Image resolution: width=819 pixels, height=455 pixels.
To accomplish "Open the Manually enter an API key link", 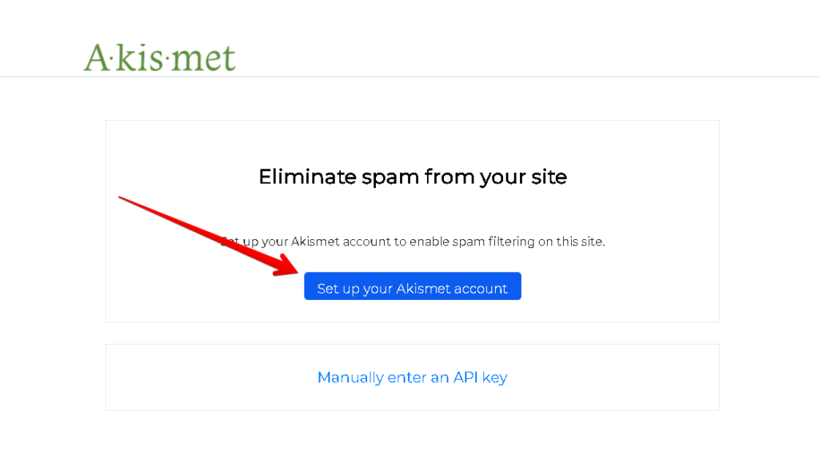I will 412,377.
